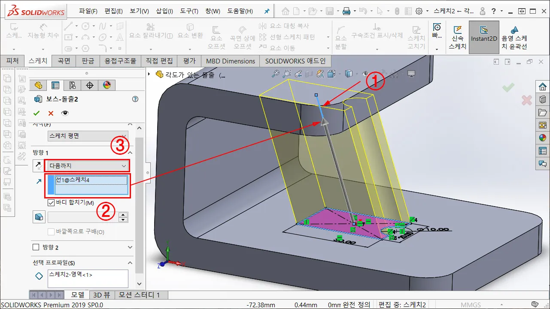Open the Design Library task pane icon
The height and width of the screenshot is (309, 550).
(x=543, y=99)
